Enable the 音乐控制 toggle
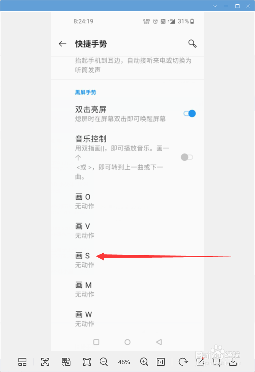The width and height of the screenshot is (255, 372). (x=187, y=157)
